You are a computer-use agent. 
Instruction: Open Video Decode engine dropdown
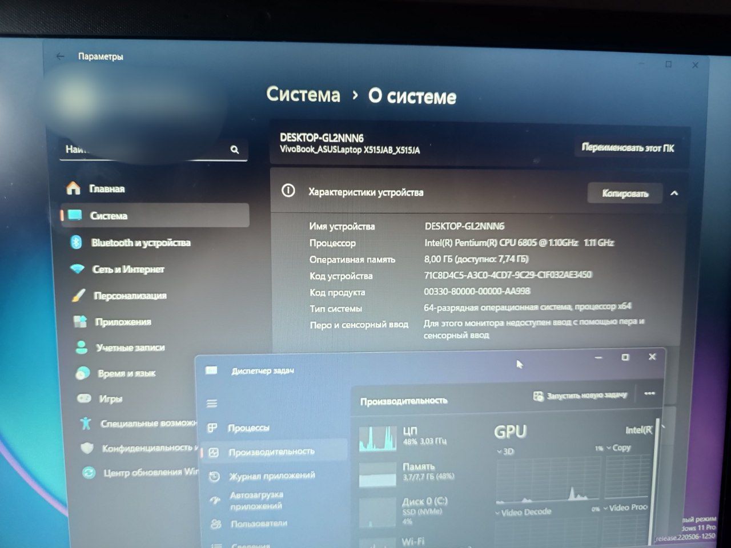click(x=523, y=512)
